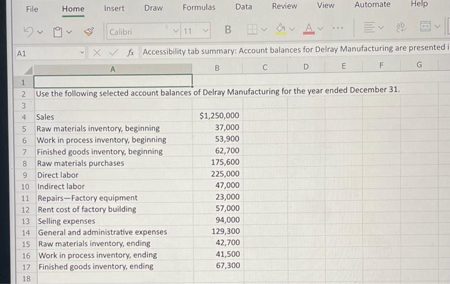Expand the Borders options arrow
This screenshot has height=284, width=450.
pyautogui.click(x=264, y=29)
